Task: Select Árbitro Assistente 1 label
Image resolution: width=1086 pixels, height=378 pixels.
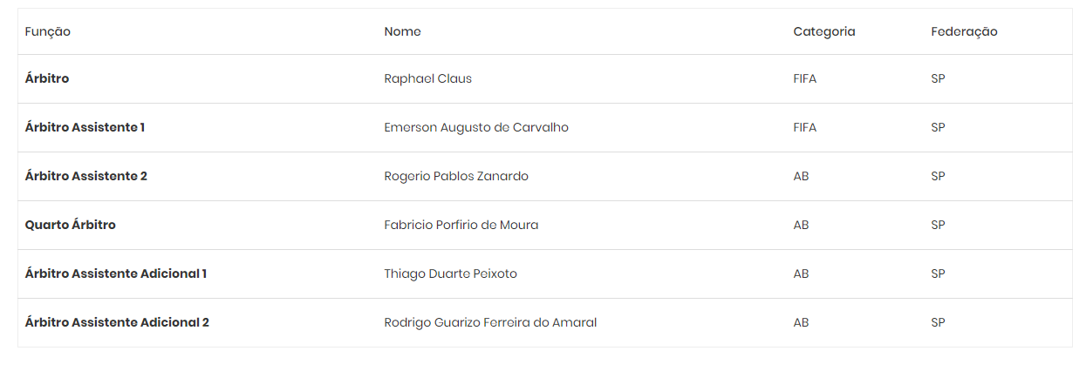Action: point(85,127)
